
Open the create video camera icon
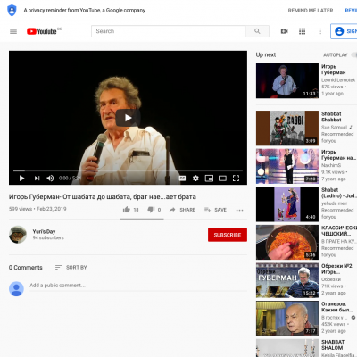tap(285, 31)
